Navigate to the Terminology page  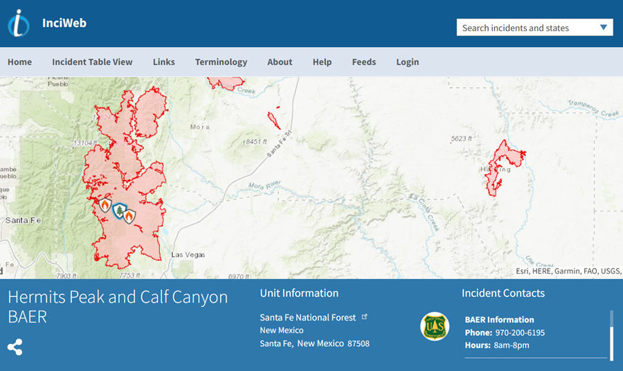tap(221, 62)
